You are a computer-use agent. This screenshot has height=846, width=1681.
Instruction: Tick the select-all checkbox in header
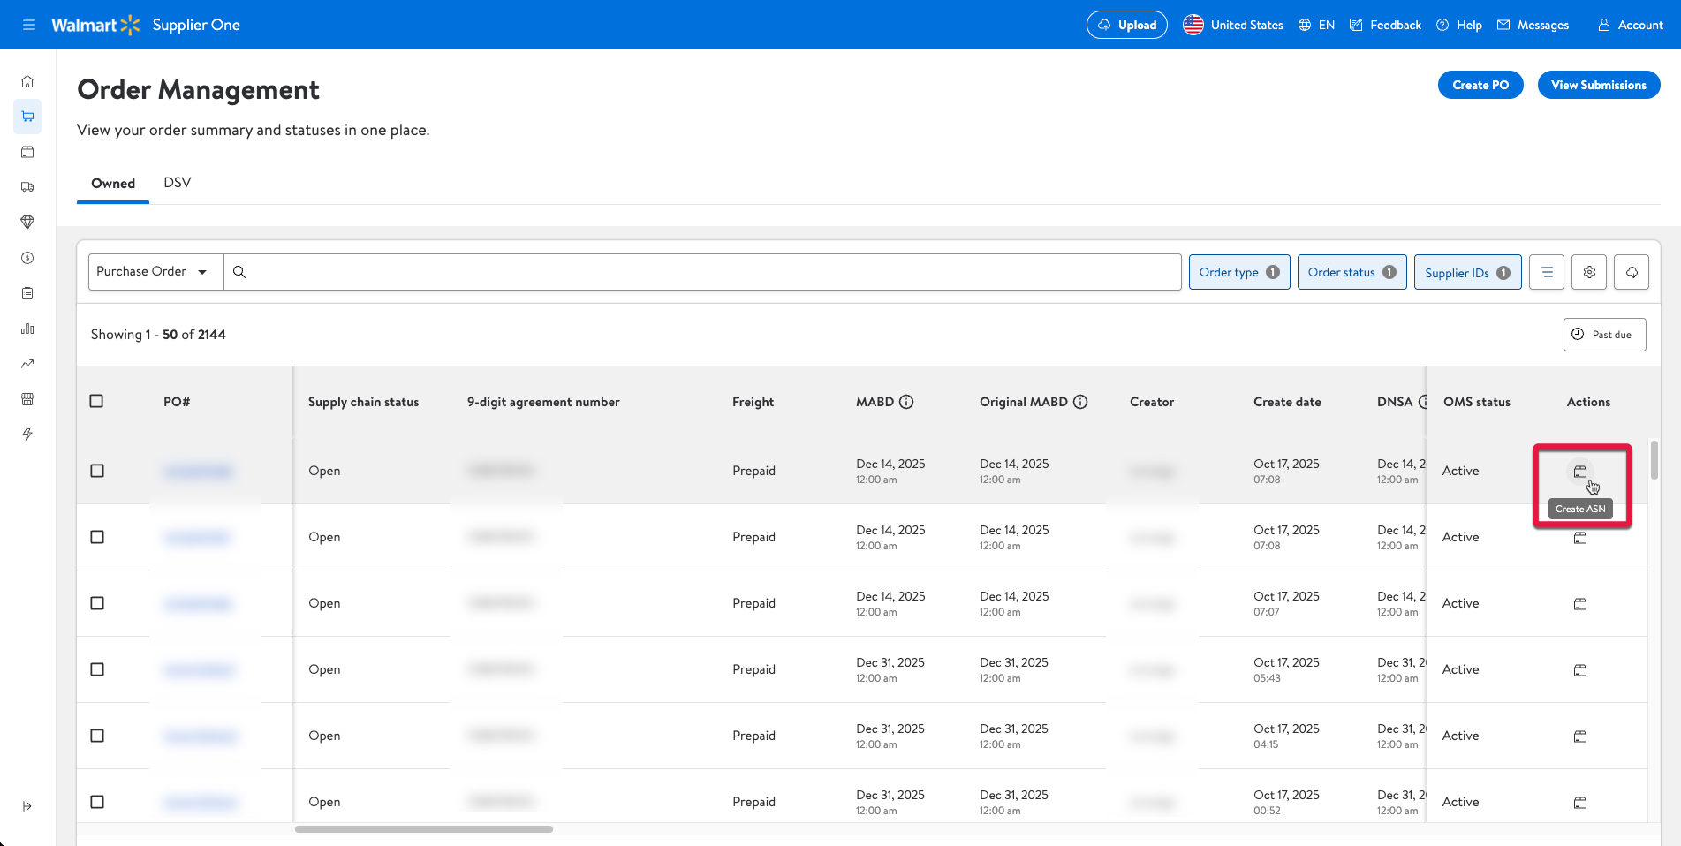pyautogui.click(x=97, y=401)
